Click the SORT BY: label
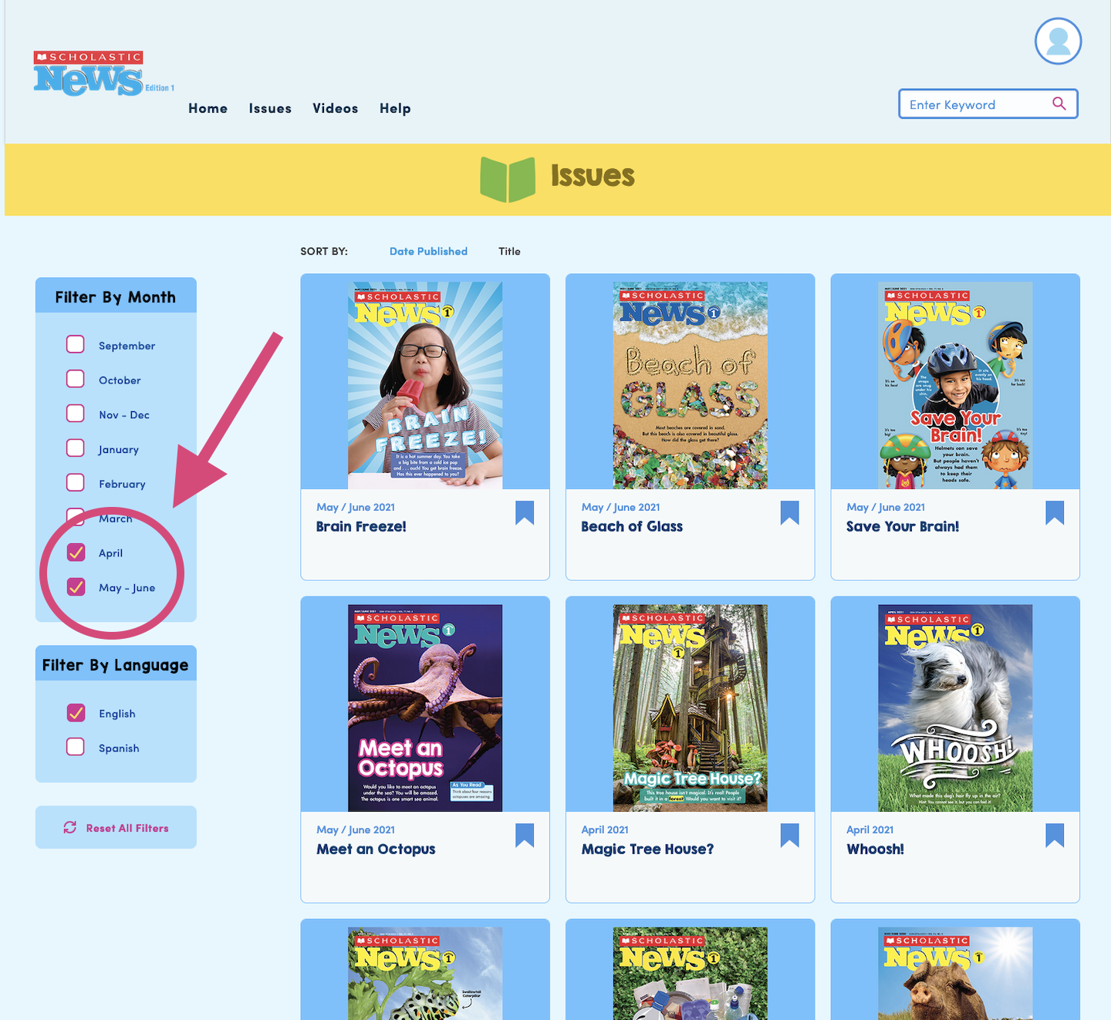The height and width of the screenshot is (1020, 1111). click(x=324, y=252)
